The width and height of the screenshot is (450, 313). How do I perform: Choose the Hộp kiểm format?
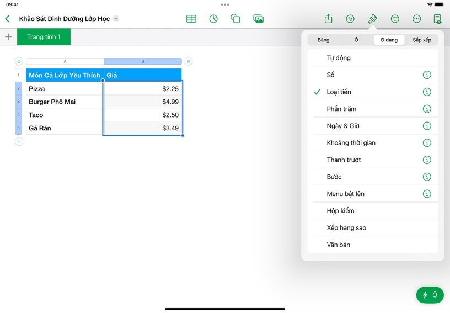point(340,211)
